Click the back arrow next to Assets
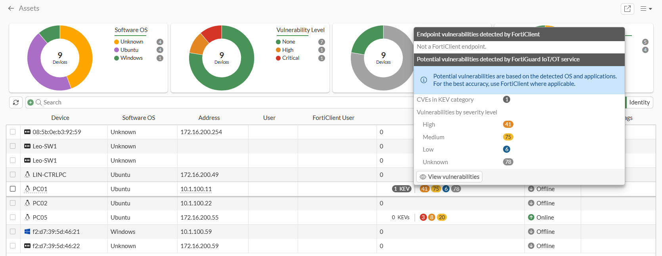 tap(11, 8)
